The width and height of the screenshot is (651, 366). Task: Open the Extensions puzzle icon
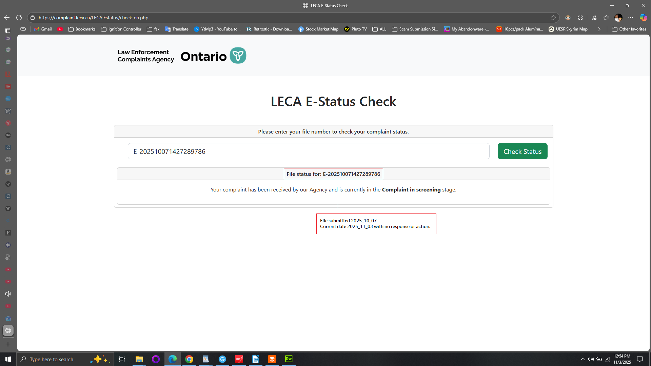[580, 18]
